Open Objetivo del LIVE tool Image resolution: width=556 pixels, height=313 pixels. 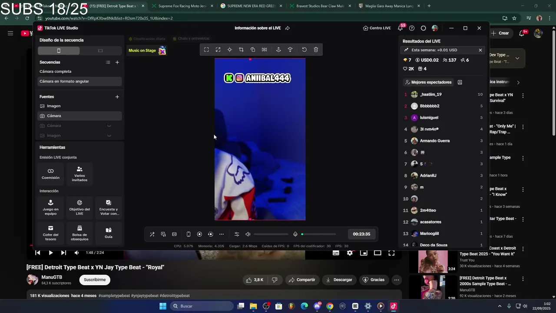[x=79, y=208]
